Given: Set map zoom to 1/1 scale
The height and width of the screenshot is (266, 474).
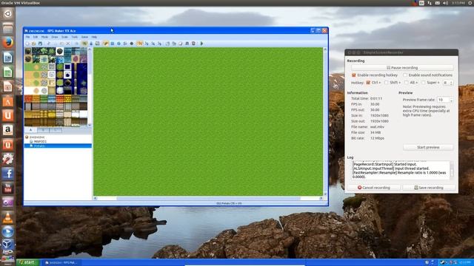Looking at the screenshot, I should click(x=139, y=44).
